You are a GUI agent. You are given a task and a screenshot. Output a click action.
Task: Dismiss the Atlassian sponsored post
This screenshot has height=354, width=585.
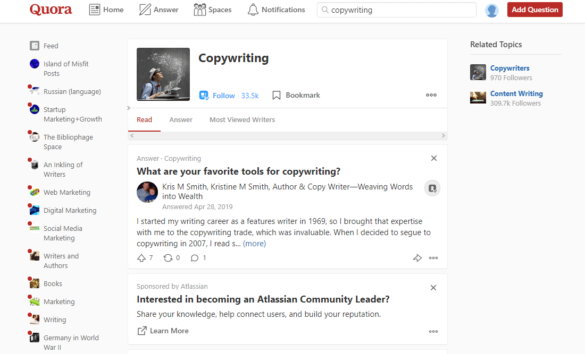tap(433, 288)
